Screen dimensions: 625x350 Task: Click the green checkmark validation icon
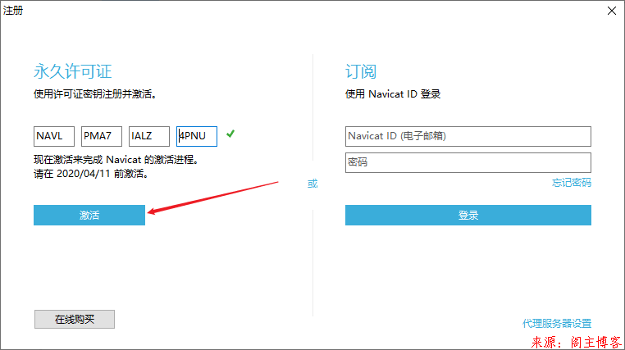point(230,134)
